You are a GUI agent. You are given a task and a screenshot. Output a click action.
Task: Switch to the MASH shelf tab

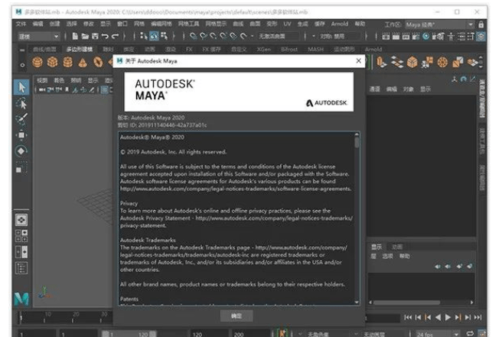pos(315,49)
